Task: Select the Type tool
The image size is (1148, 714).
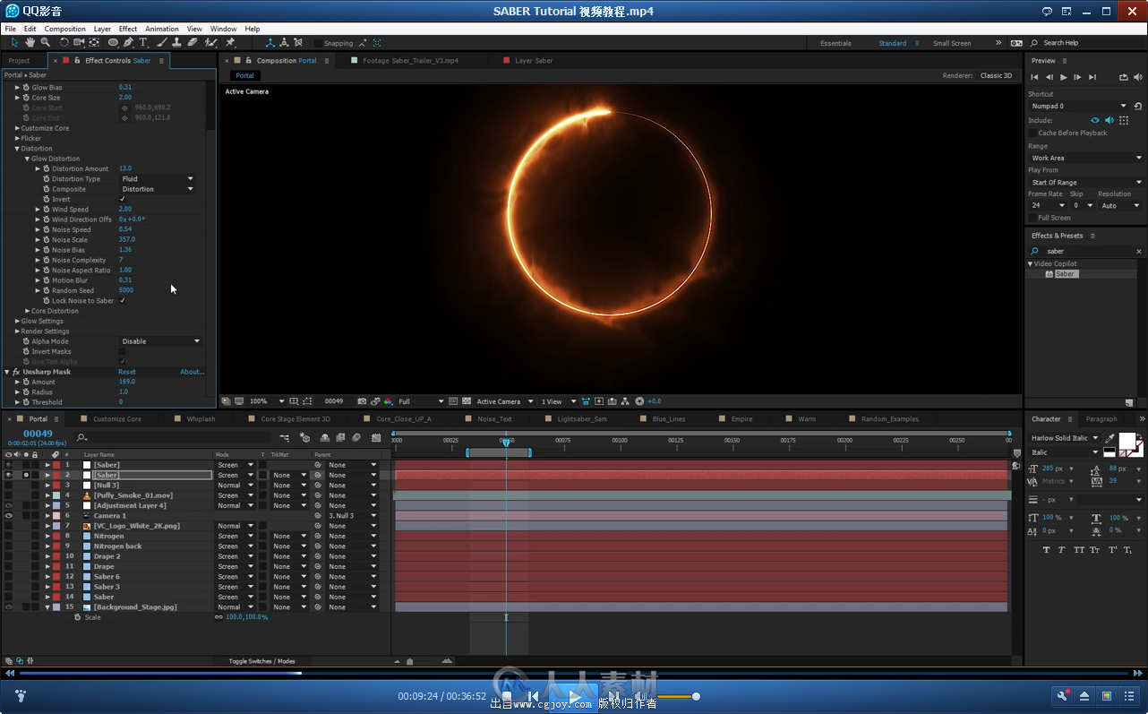Action: click(143, 42)
